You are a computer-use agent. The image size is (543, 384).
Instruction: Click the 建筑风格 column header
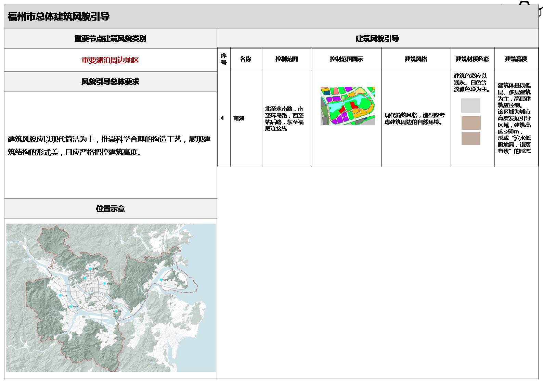pos(416,59)
